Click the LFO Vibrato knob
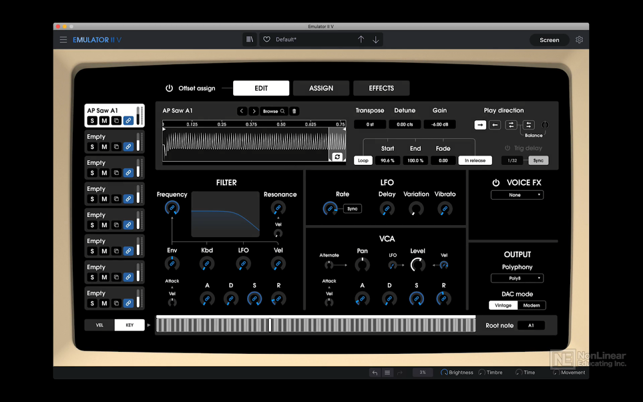The width and height of the screenshot is (643, 402). click(x=445, y=209)
